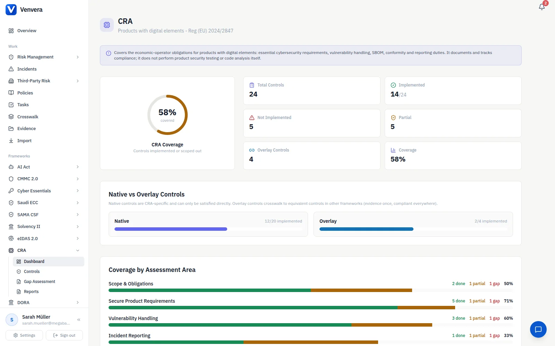Open the Tasks page
The width and height of the screenshot is (555, 346).
point(44,105)
